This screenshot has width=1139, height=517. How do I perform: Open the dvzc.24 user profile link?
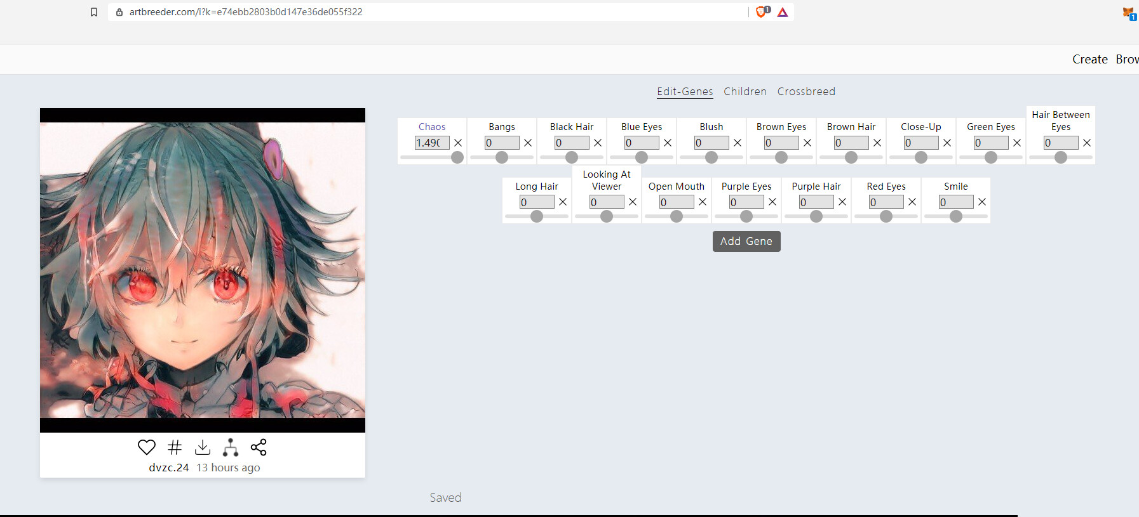point(169,468)
